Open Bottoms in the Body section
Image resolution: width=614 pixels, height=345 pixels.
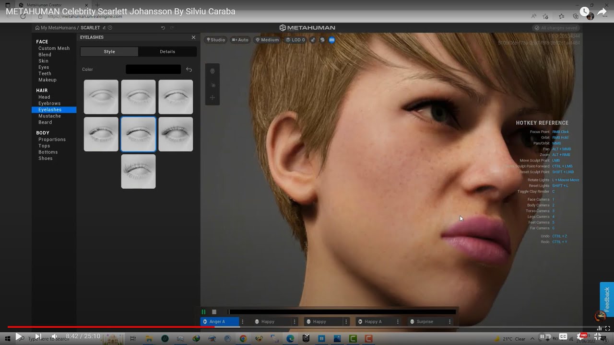click(48, 152)
